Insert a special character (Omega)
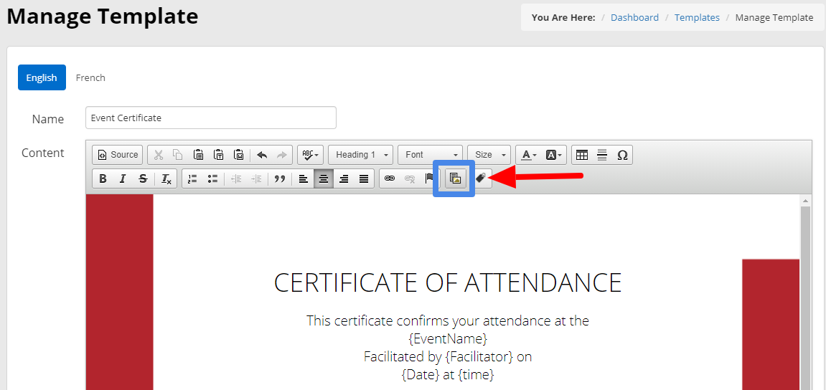826x390 pixels. click(x=622, y=155)
